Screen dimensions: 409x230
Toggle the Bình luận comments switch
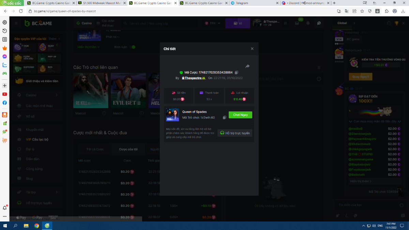(x=132, y=47)
